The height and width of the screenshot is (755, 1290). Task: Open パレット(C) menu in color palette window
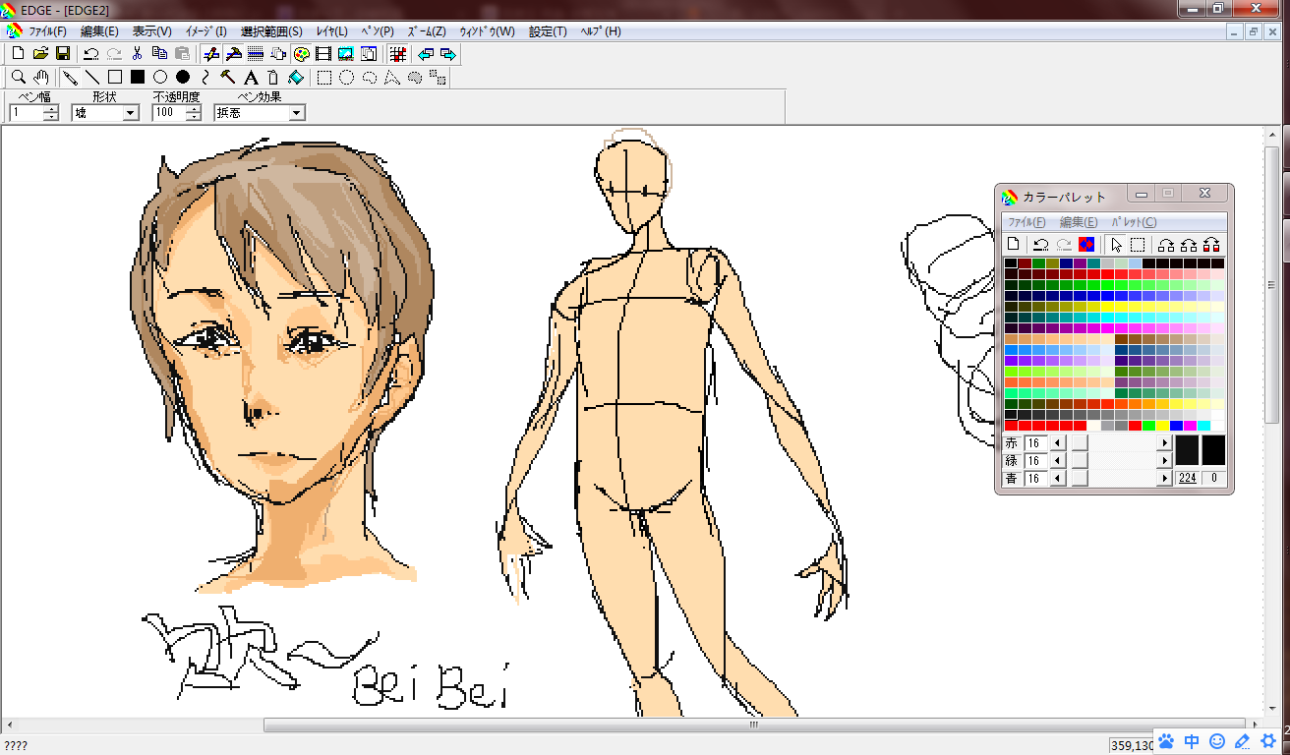tap(1134, 222)
